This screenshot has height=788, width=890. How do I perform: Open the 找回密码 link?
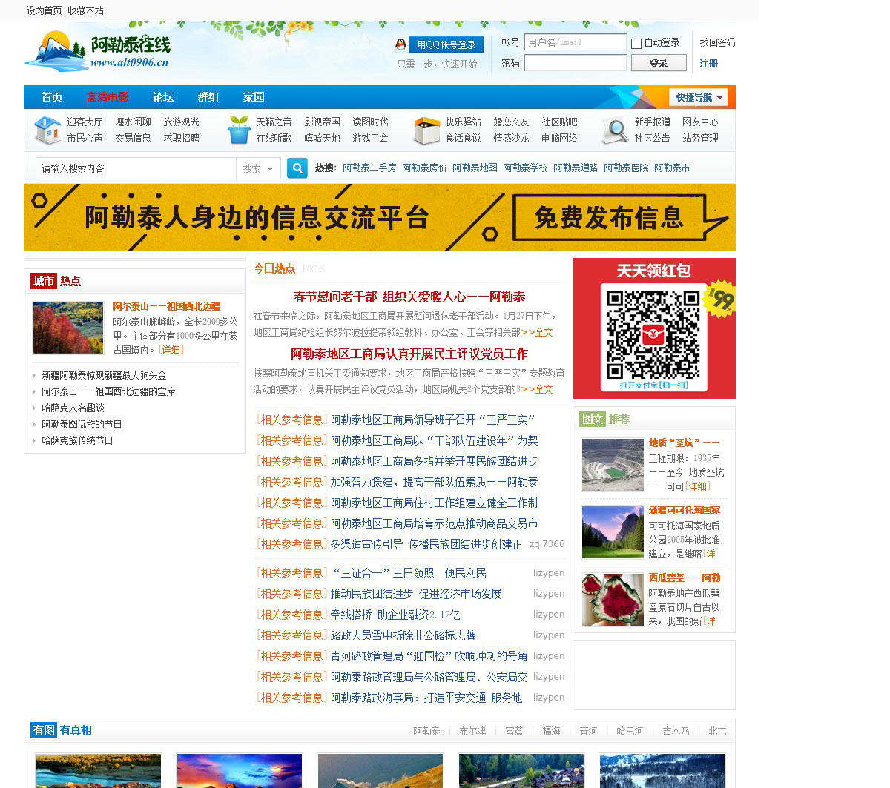click(x=717, y=43)
